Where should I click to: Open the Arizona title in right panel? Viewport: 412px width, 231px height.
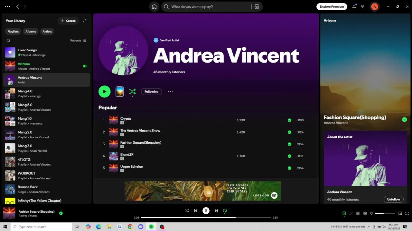click(x=330, y=21)
